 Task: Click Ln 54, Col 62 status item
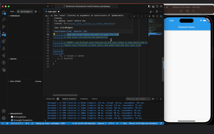pos(84,123)
